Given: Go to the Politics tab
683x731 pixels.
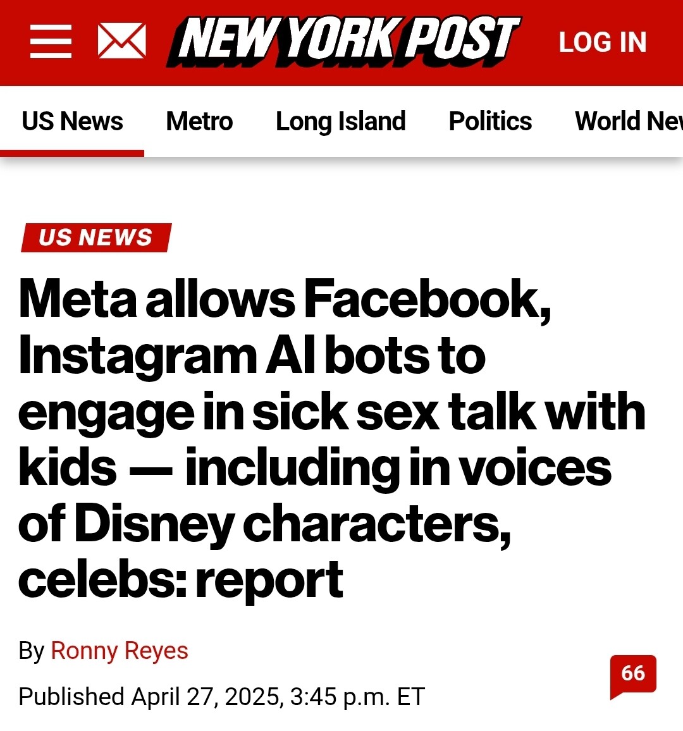Looking at the screenshot, I should pos(490,121).
